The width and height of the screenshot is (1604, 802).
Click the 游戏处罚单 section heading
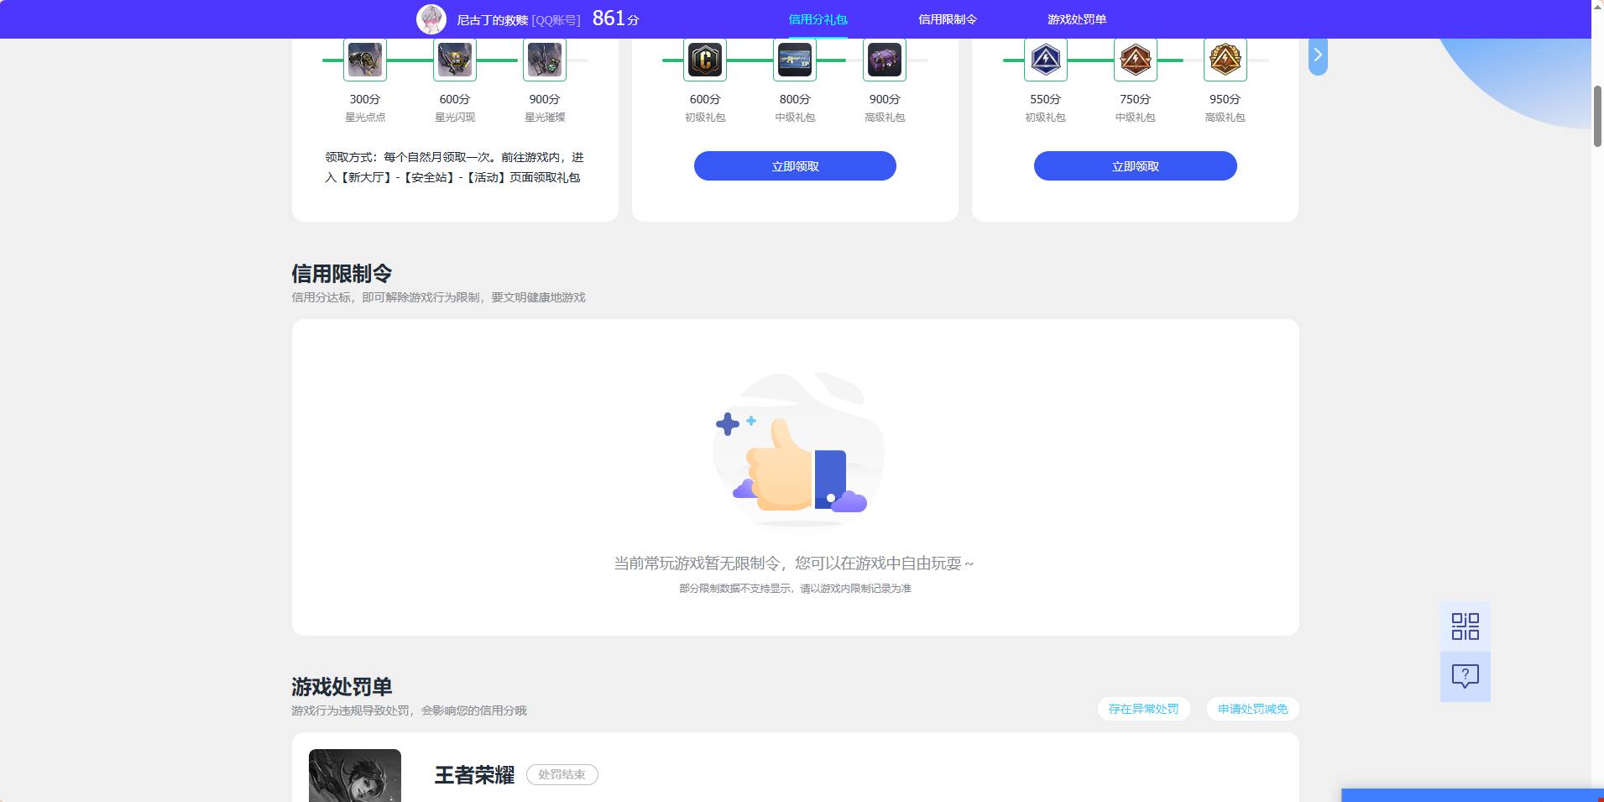[342, 687]
